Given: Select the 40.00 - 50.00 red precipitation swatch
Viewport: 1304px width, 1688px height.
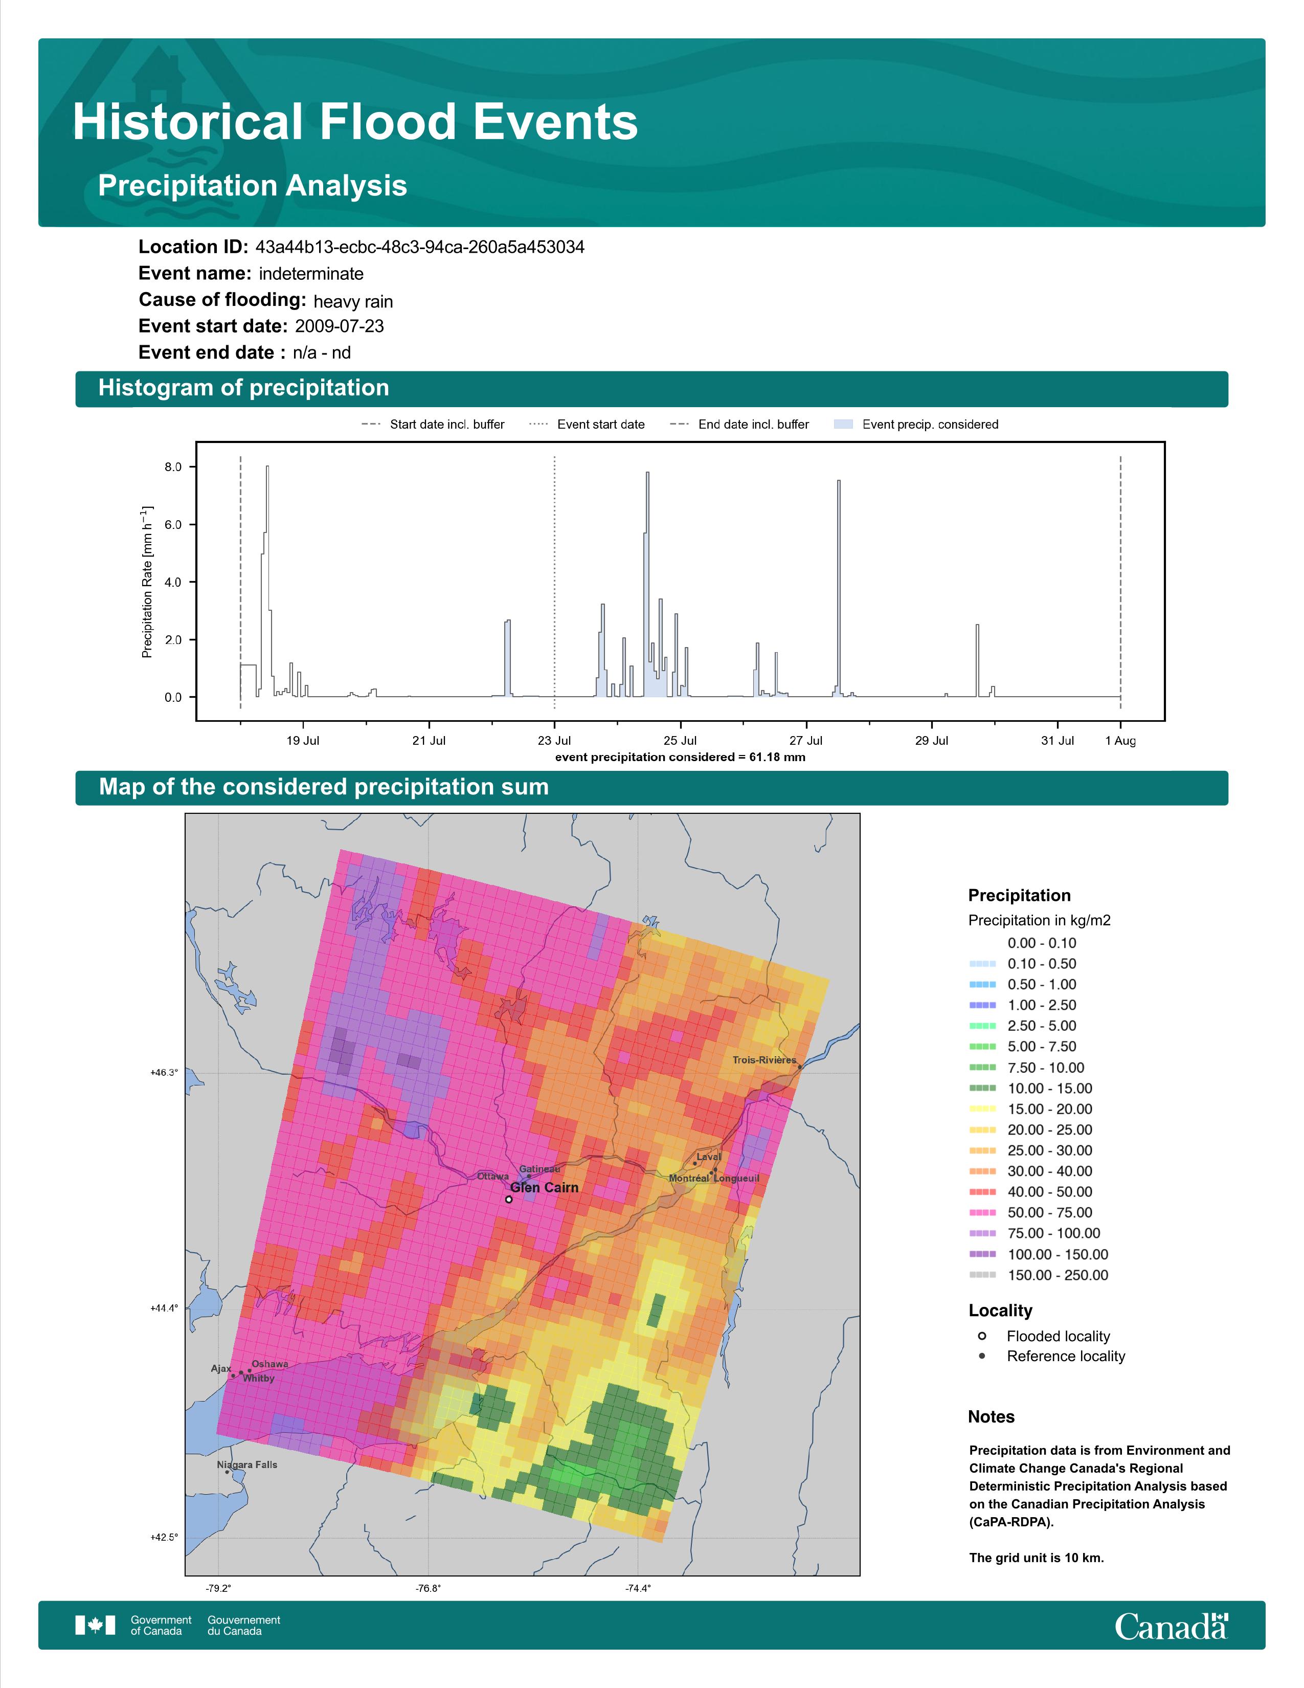Looking at the screenshot, I should [x=983, y=1192].
